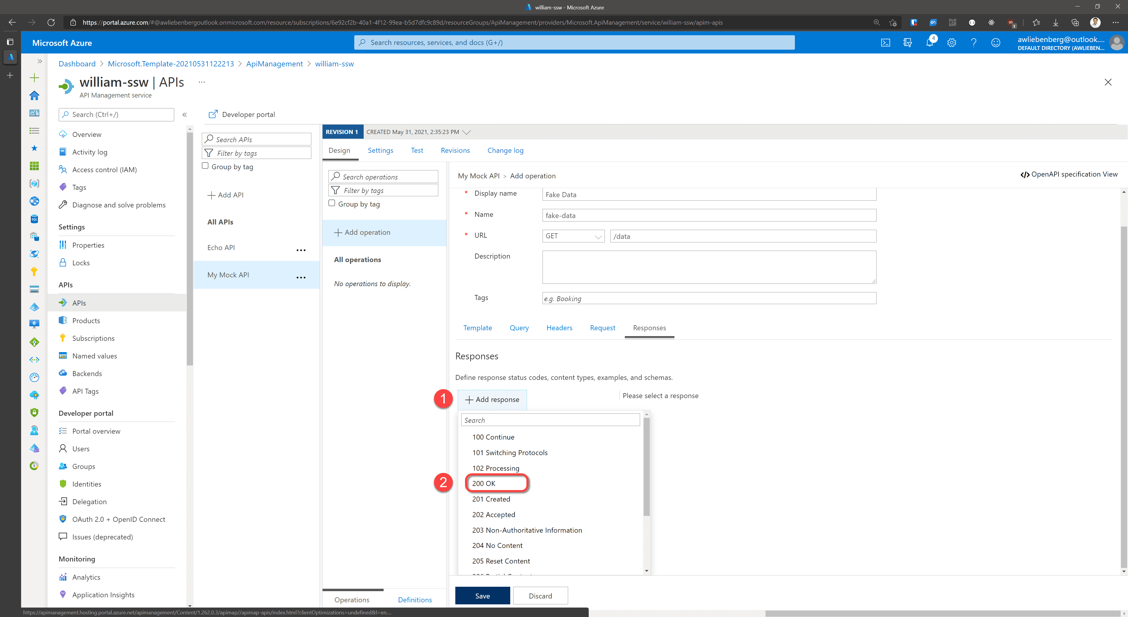Open Developer portal external link icon
This screenshot has width=1128, height=617.
[213, 114]
